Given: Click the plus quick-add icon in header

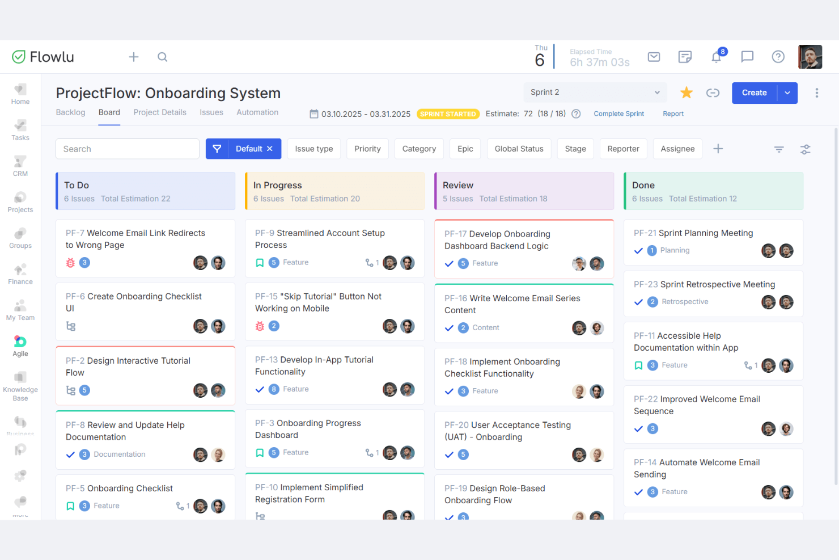Looking at the screenshot, I should tap(134, 57).
